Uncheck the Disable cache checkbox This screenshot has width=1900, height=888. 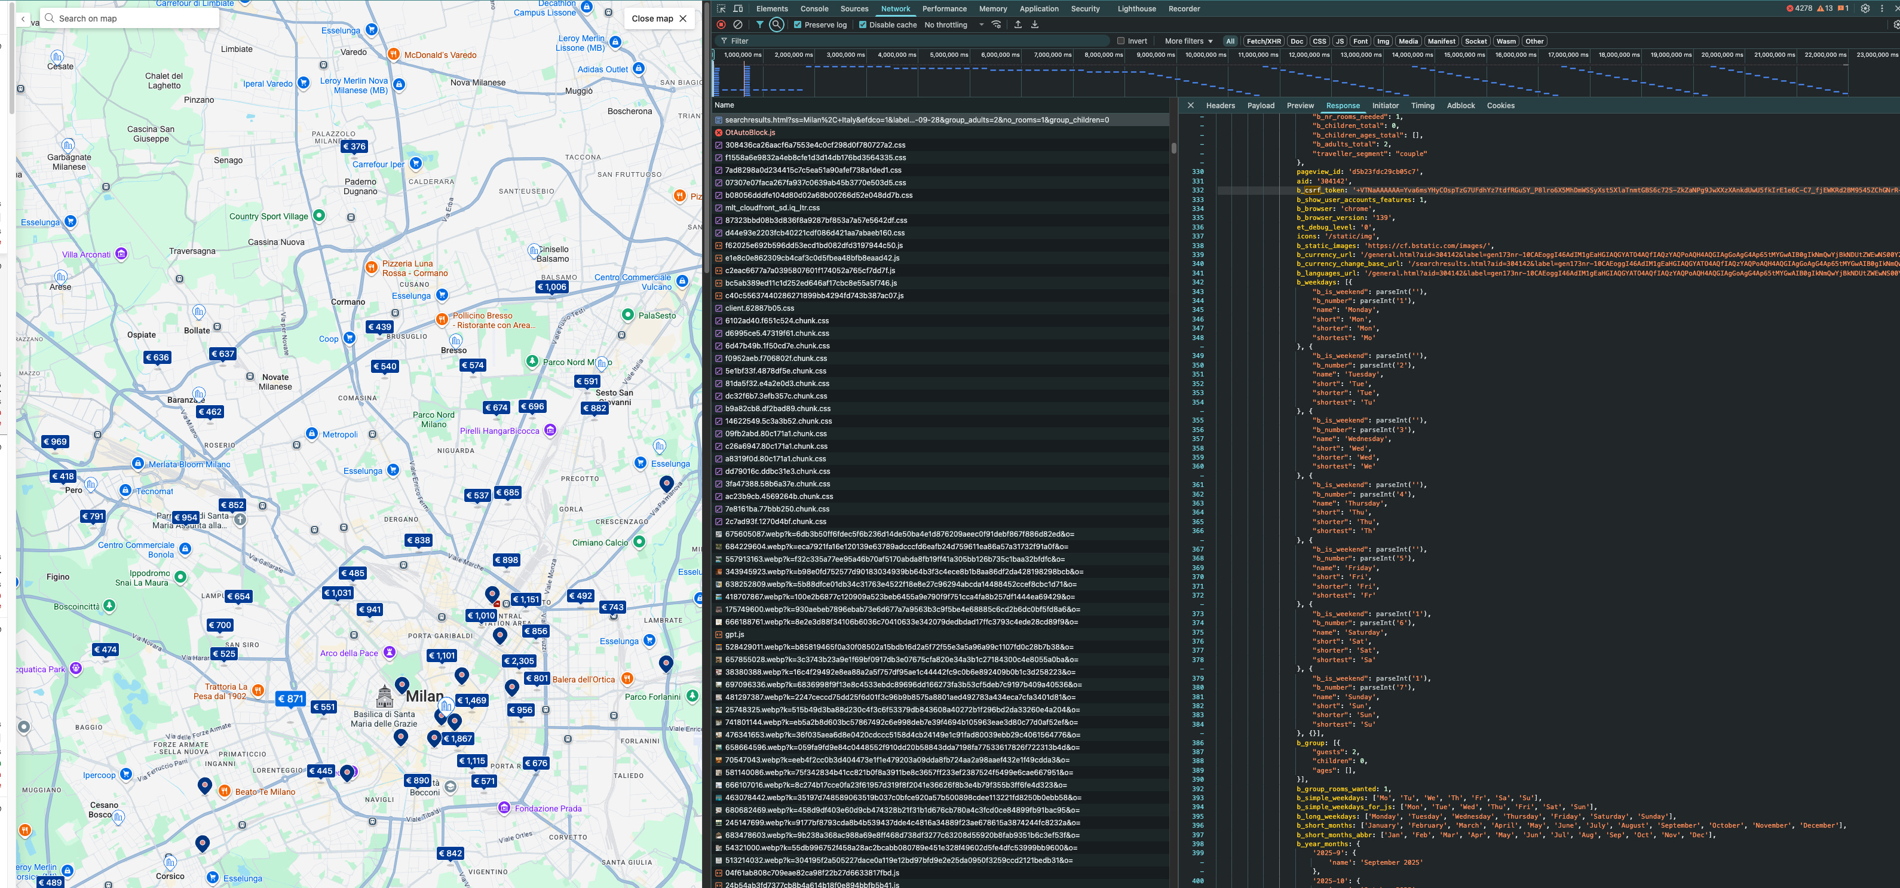862,25
